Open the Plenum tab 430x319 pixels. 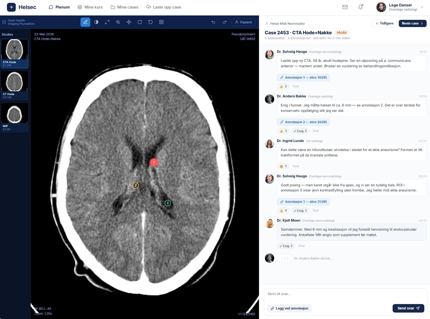[59, 7]
